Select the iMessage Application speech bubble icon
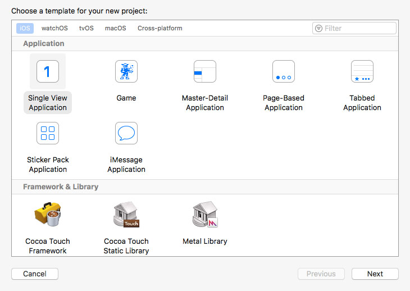Image resolution: width=410 pixels, height=291 pixels. 126,133
